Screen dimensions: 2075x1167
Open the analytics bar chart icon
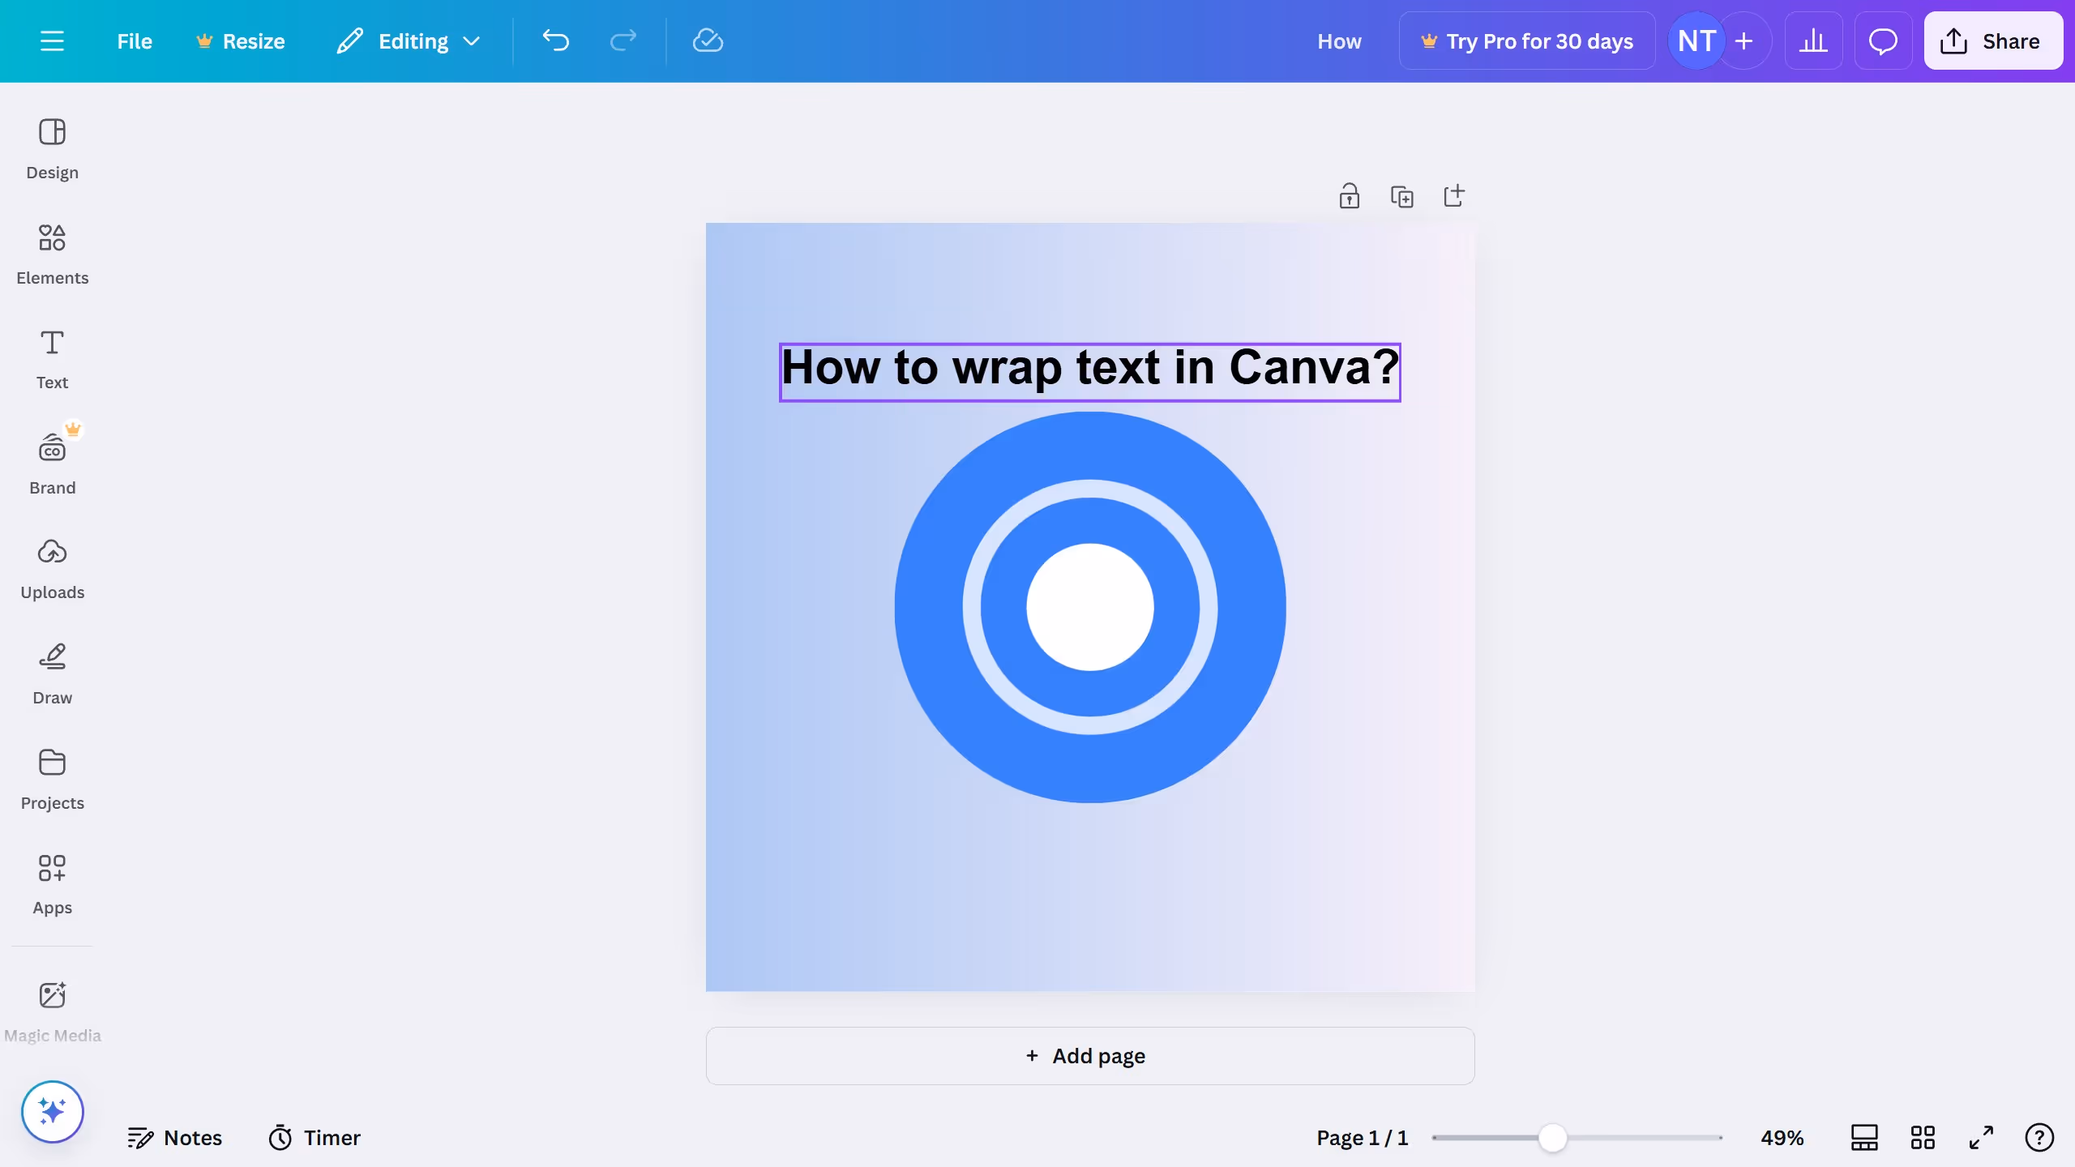click(x=1813, y=41)
